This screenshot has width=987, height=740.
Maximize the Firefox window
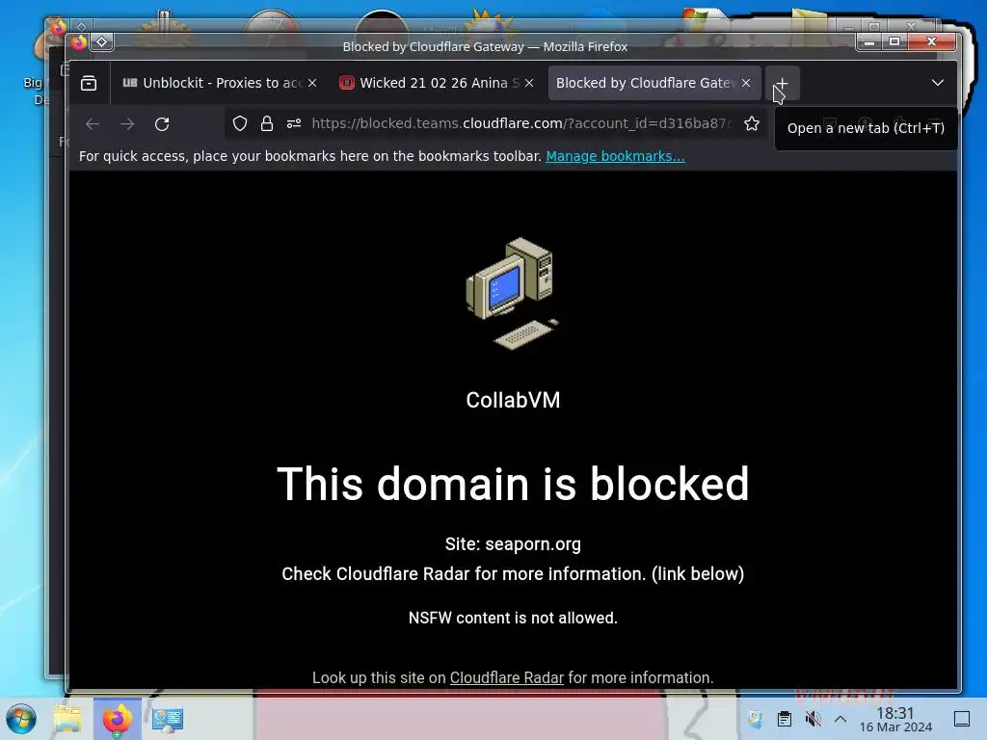pos(894,42)
